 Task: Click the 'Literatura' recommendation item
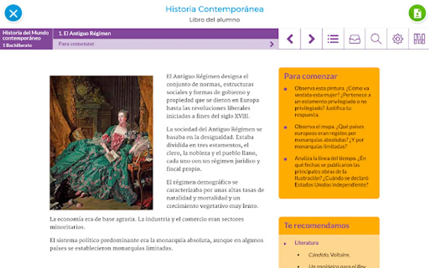point(307,243)
